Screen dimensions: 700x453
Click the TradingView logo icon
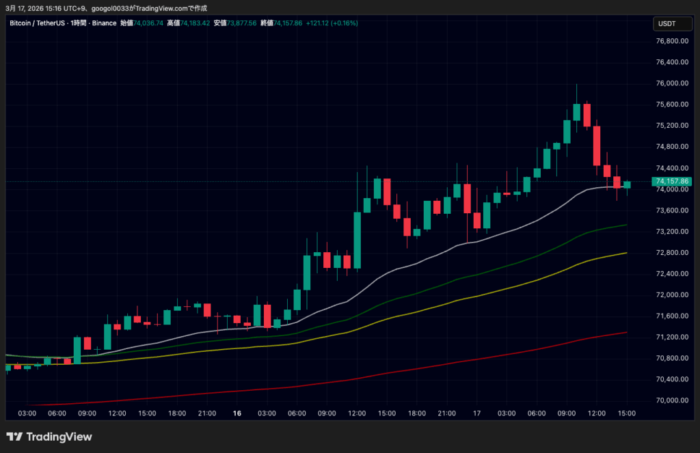coord(14,437)
